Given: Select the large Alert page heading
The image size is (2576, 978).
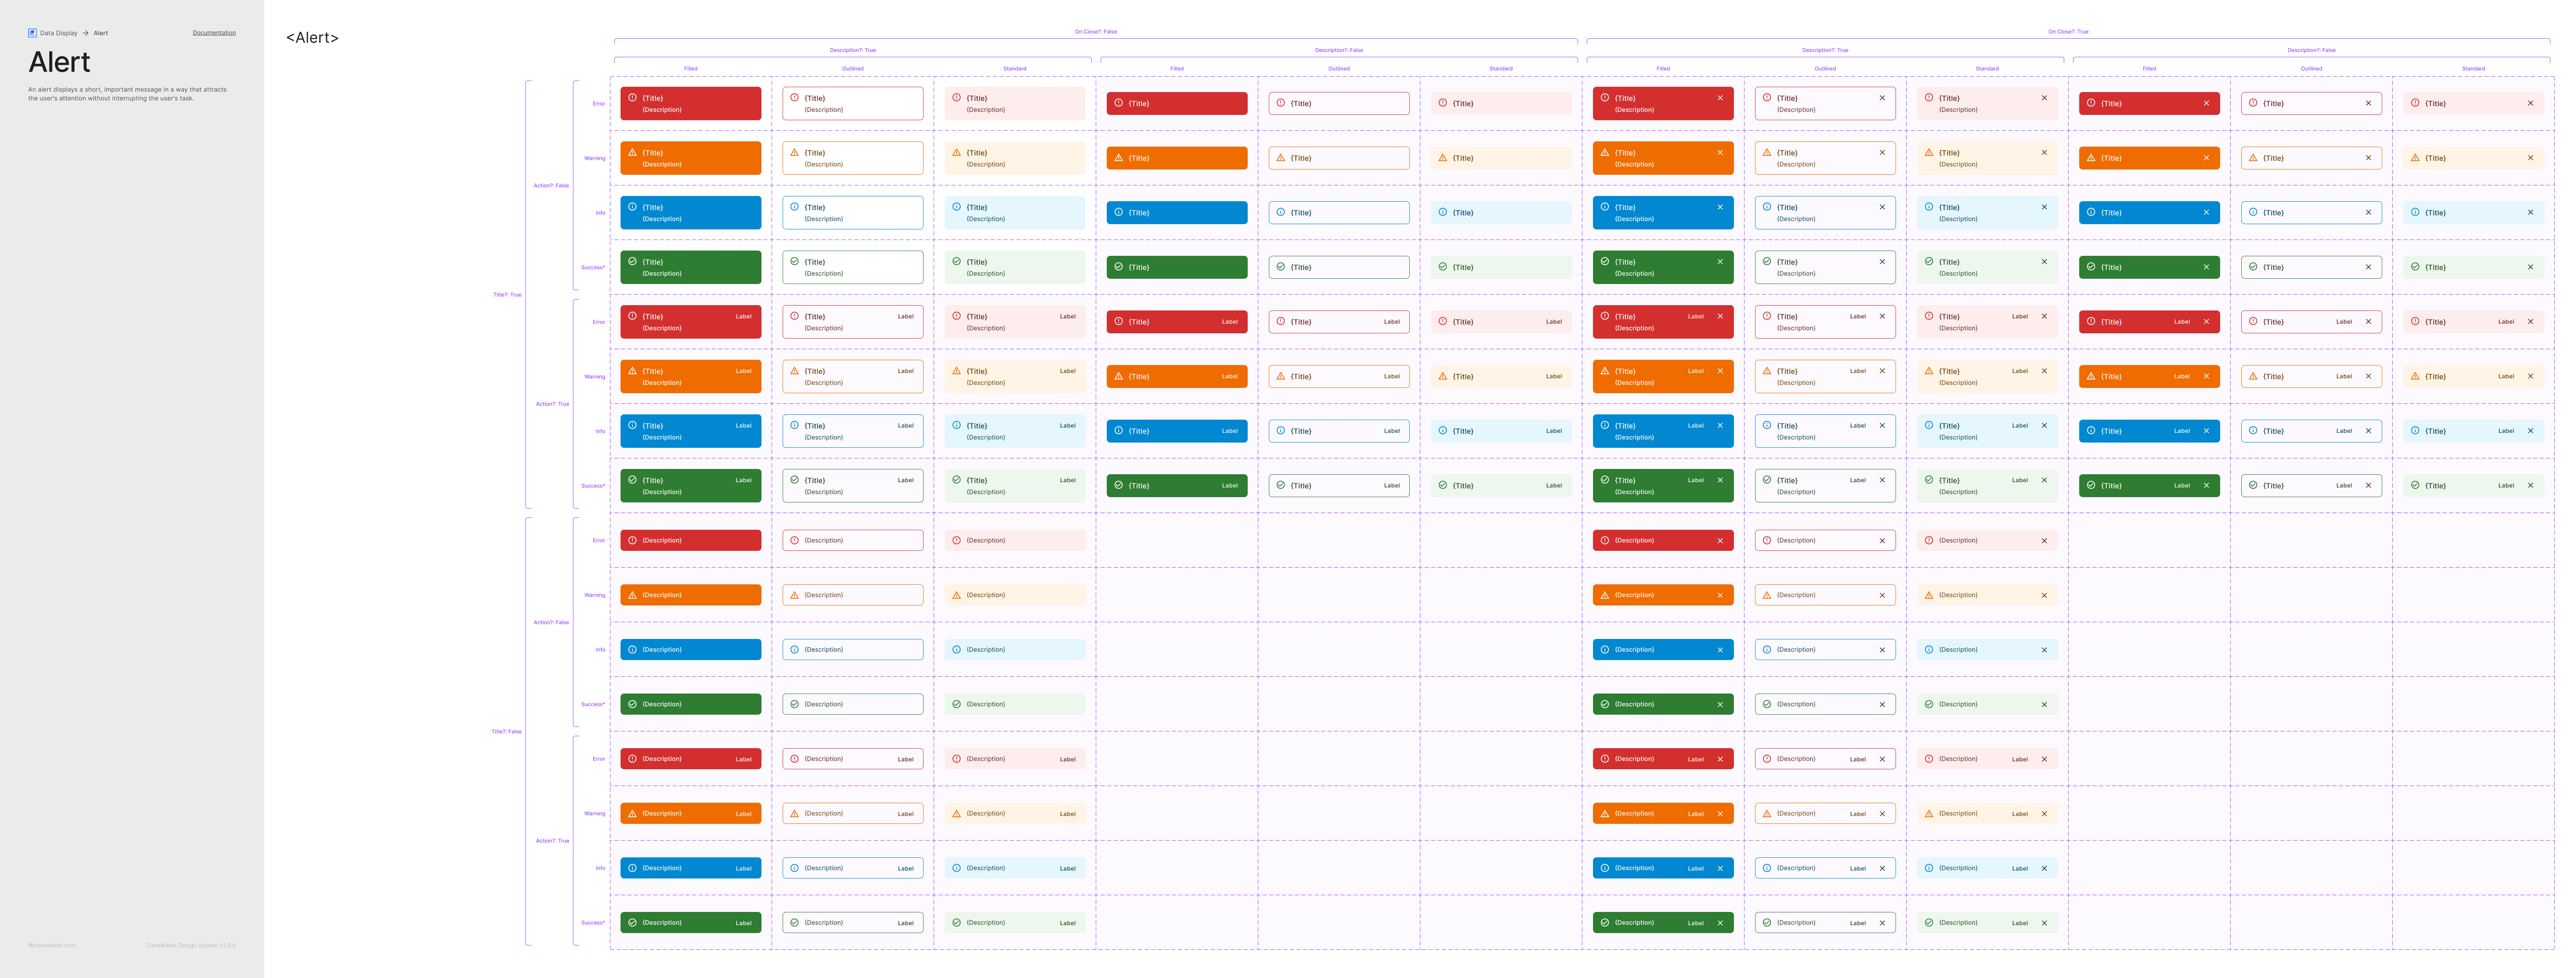Looking at the screenshot, I should pos(59,62).
